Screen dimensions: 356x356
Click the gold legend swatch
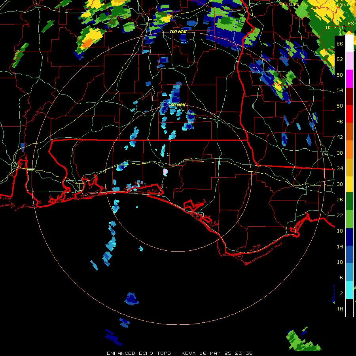coord(349,167)
